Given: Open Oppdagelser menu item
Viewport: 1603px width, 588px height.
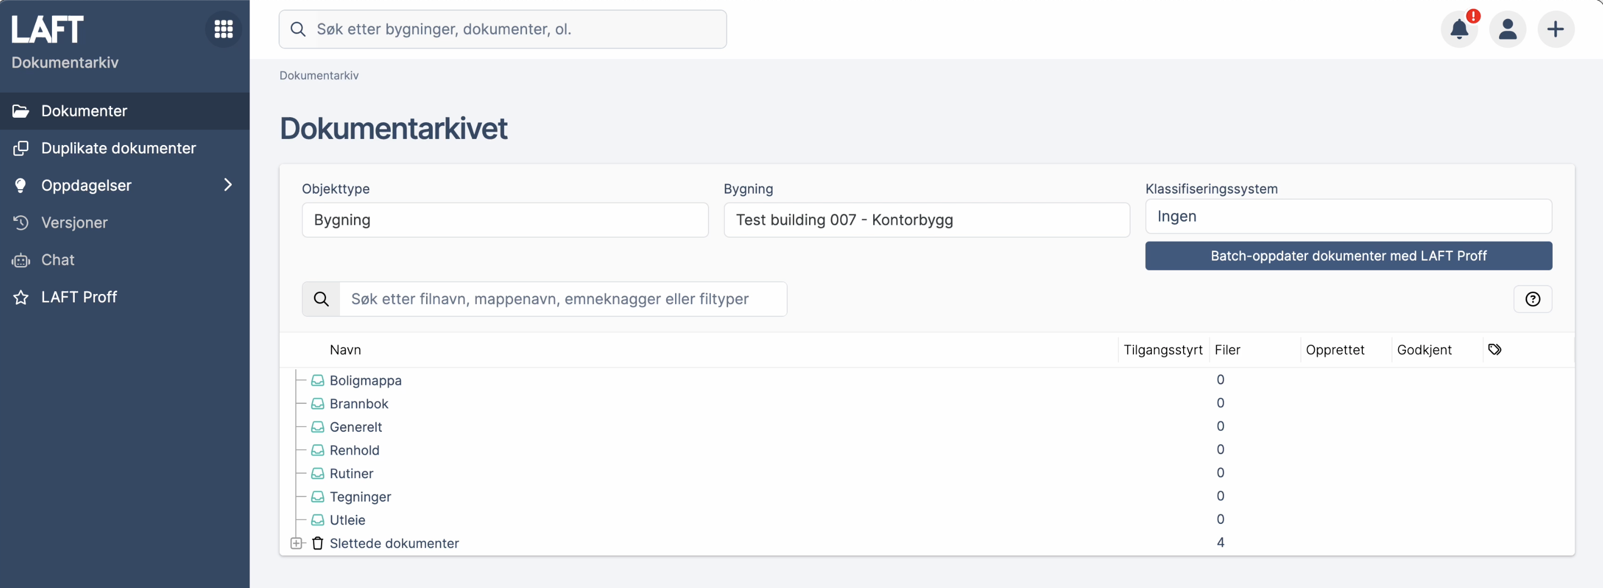Looking at the screenshot, I should [x=125, y=185].
